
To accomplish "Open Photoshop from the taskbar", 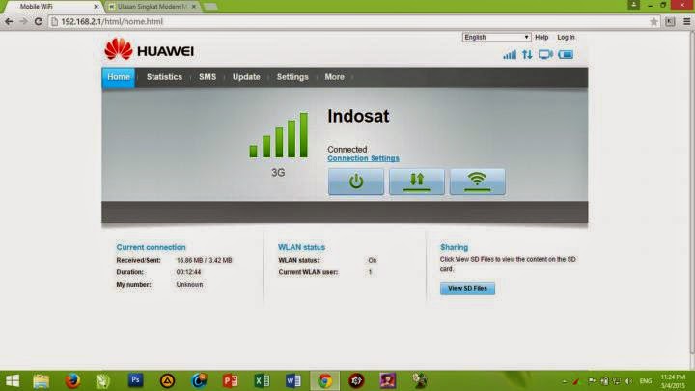I will (136, 380).
